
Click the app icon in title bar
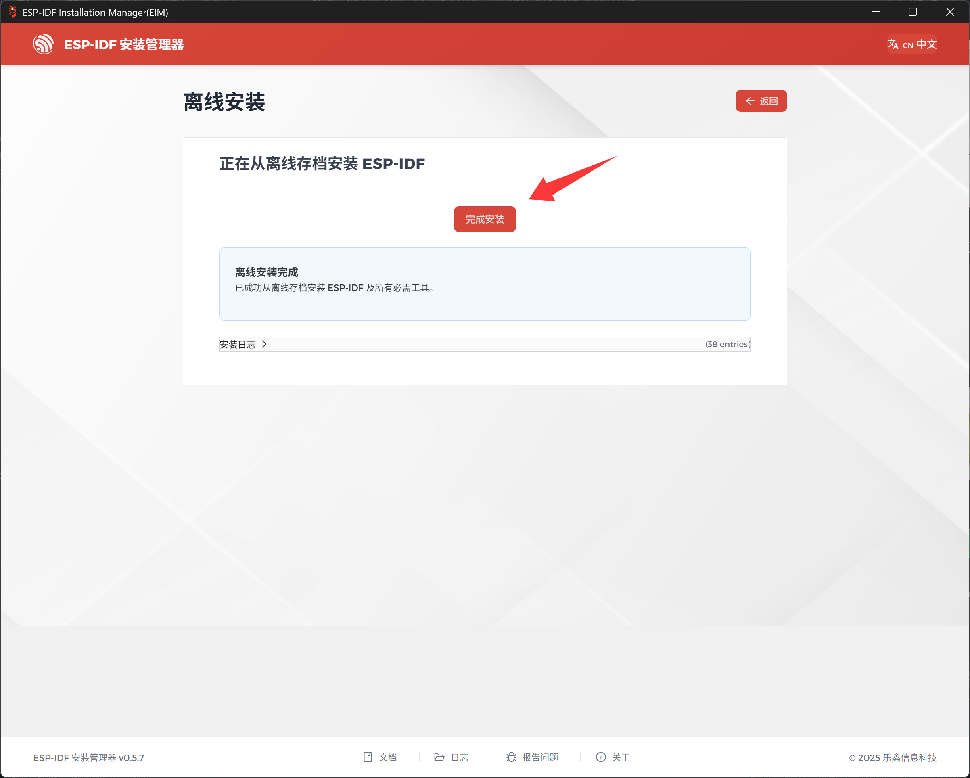click(x=12, y=12)
